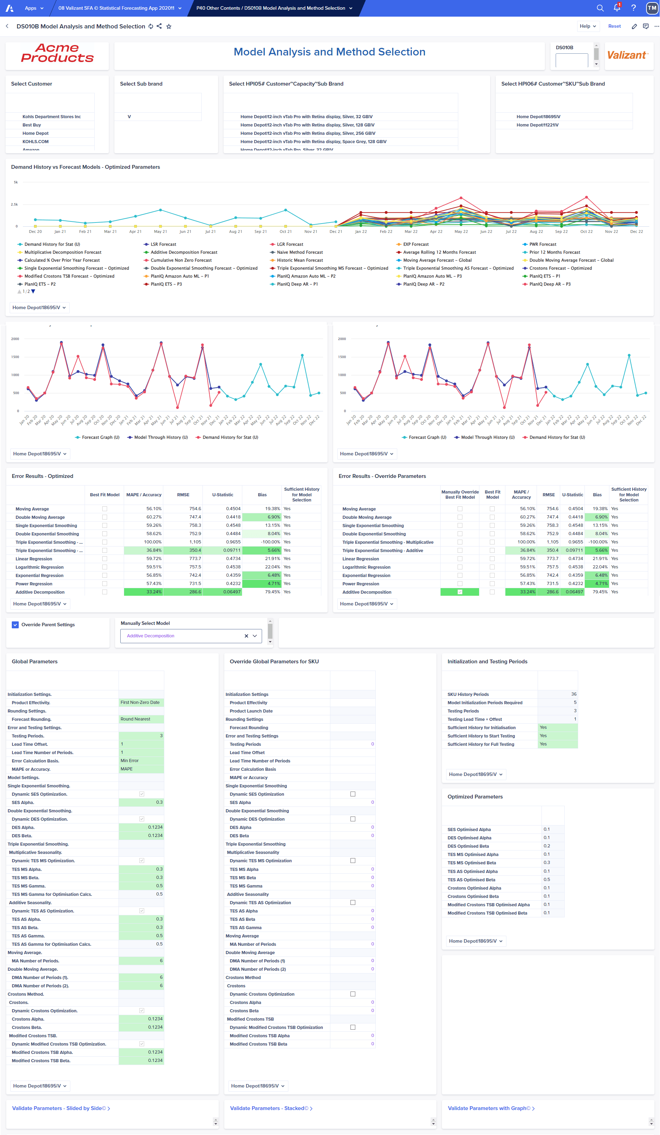This screenshot has height=1135, width=660.
Task: Open the comments icon in page toolbar
Action: coord(645,27)
